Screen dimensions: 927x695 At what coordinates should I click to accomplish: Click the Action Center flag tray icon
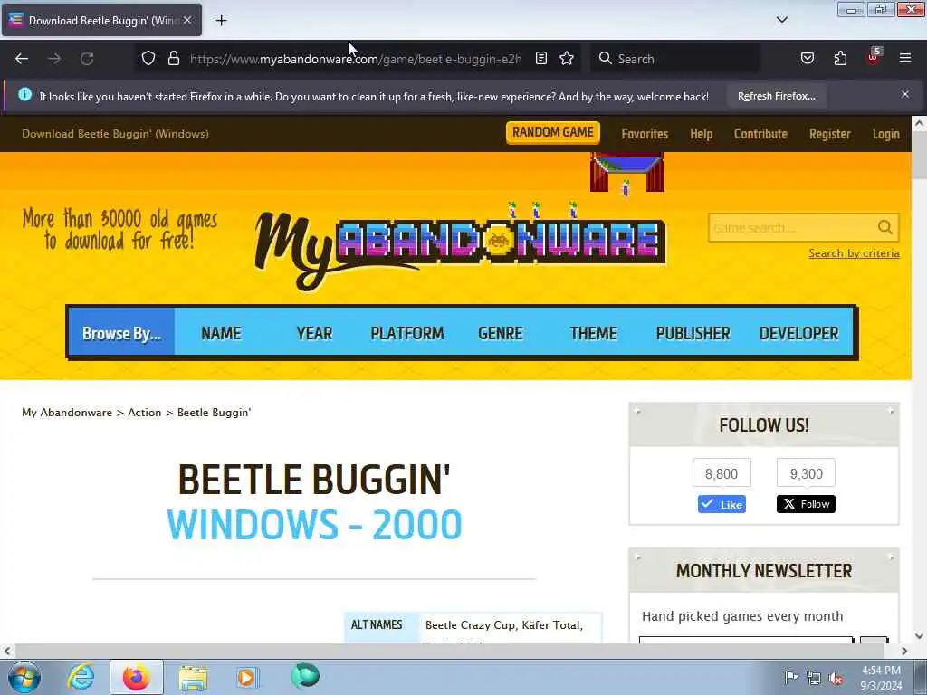pos(790,677)
